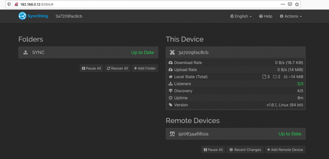Screen dimensions: 329x159
Task: Click the upload icon beside SYNC folder
Action: pos(26,52)
